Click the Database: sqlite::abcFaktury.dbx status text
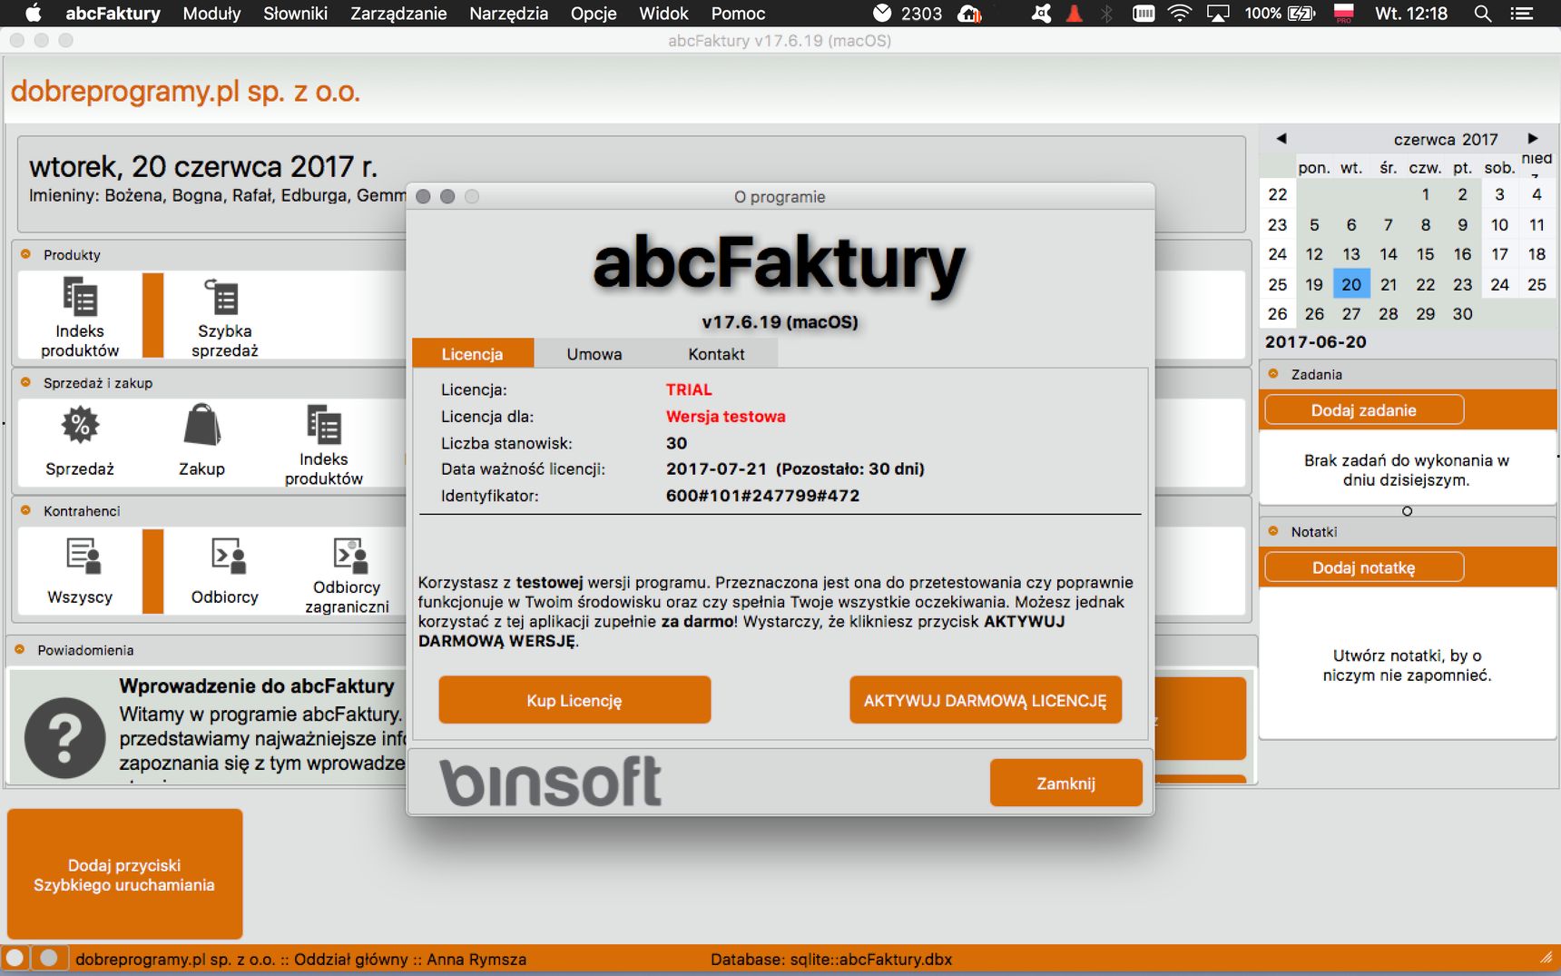1561x976 pixels. click(830, 959)
